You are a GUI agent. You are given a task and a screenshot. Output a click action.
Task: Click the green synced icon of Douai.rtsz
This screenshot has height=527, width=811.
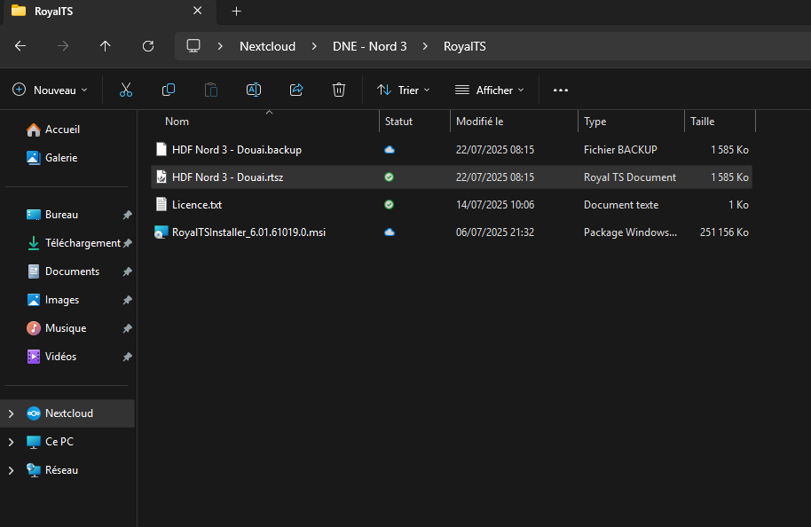click(389, 177)
